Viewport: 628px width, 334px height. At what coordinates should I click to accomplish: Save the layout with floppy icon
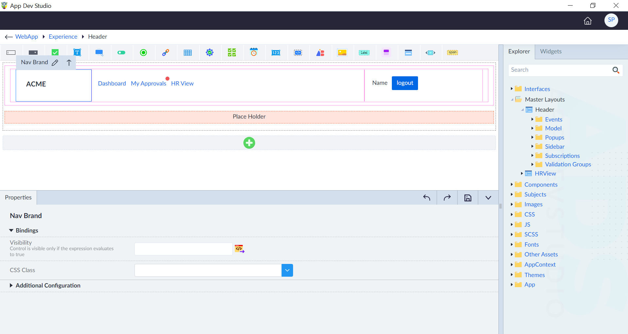point(468,198)
